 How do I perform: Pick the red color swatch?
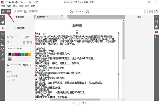16,54
